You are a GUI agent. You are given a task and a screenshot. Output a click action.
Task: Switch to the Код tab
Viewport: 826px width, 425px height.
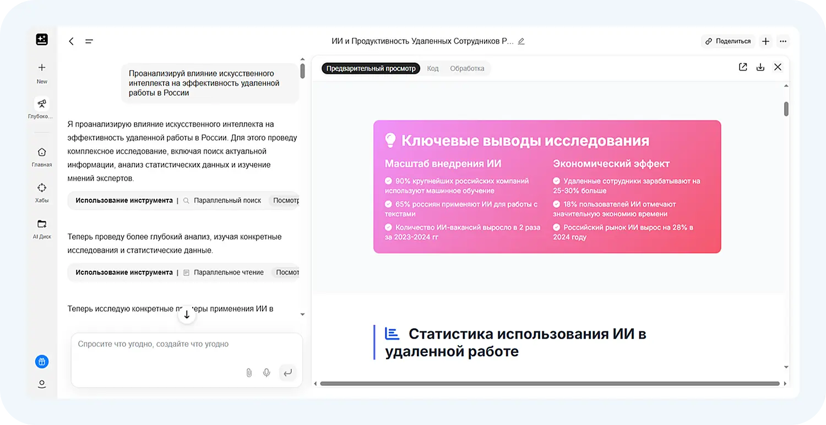433,68
